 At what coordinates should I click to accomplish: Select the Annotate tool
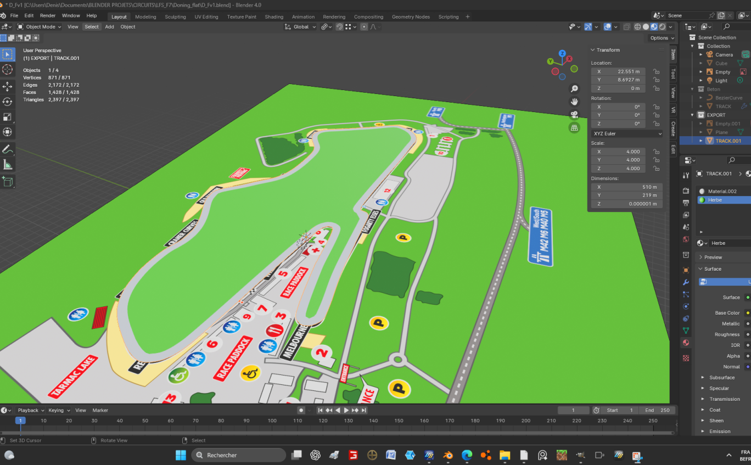pos(8,149)
